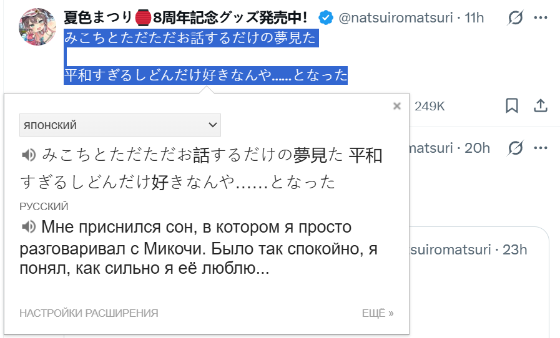Open the японский source language dropdown

point(120,125)
